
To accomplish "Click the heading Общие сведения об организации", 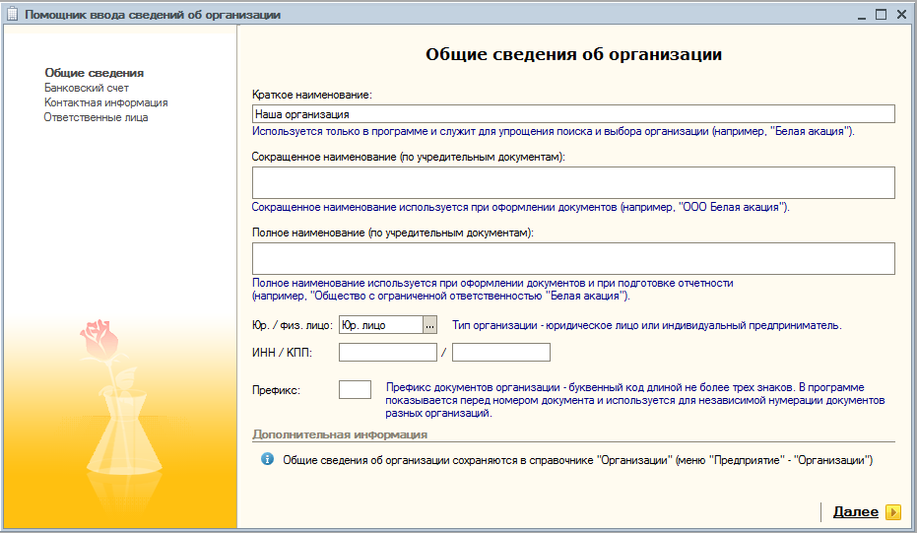I will pos(573,54).
